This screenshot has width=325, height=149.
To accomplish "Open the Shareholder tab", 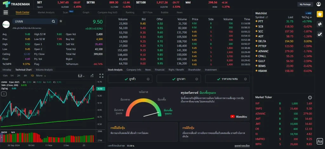I will (x=194, y=70).
